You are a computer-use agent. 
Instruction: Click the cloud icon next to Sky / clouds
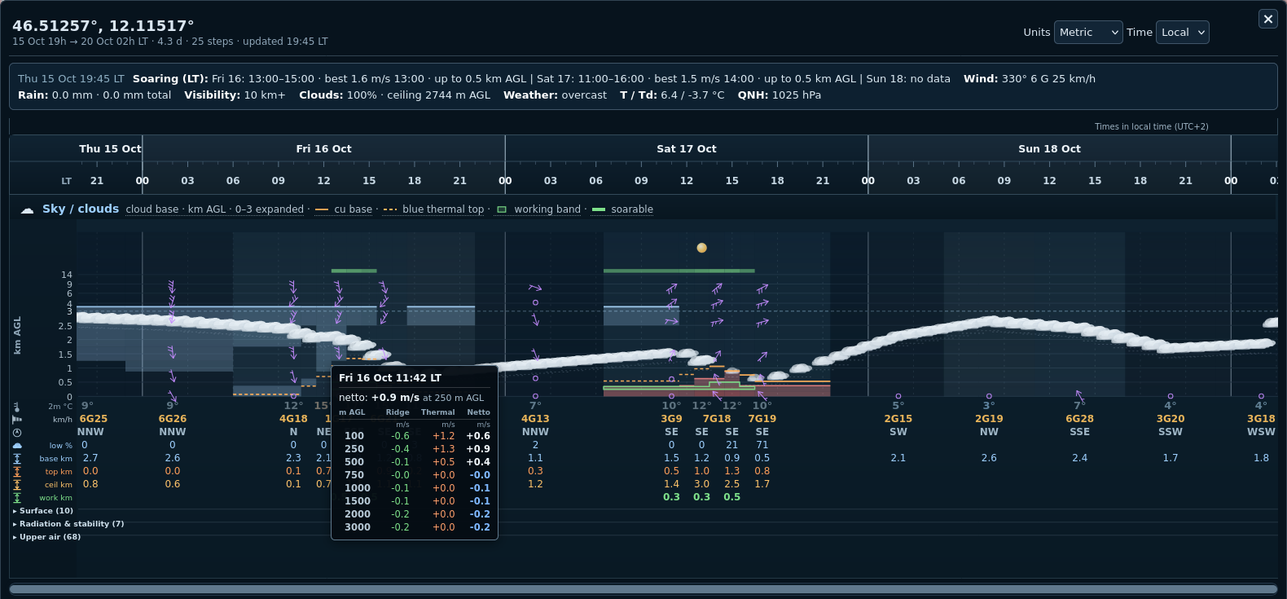tap(27, 209)
